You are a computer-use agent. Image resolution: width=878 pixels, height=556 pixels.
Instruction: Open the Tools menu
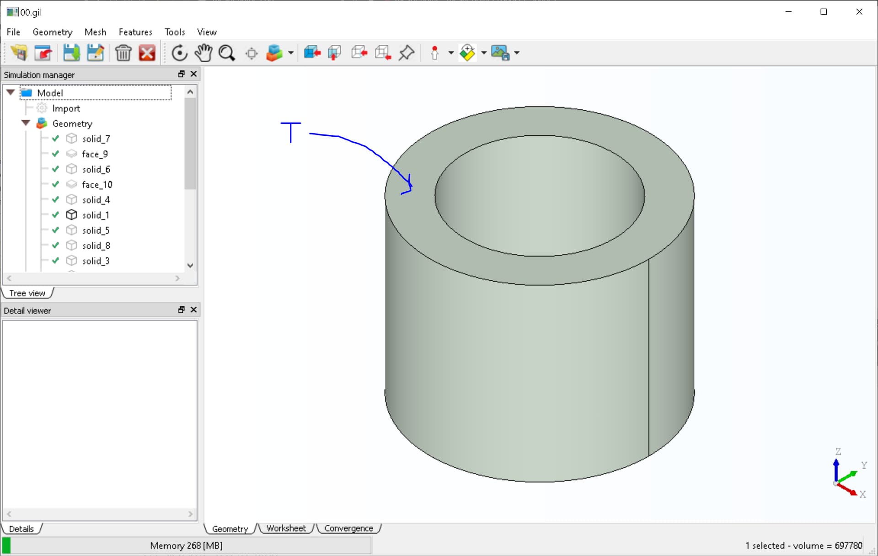tap(175, 32)
